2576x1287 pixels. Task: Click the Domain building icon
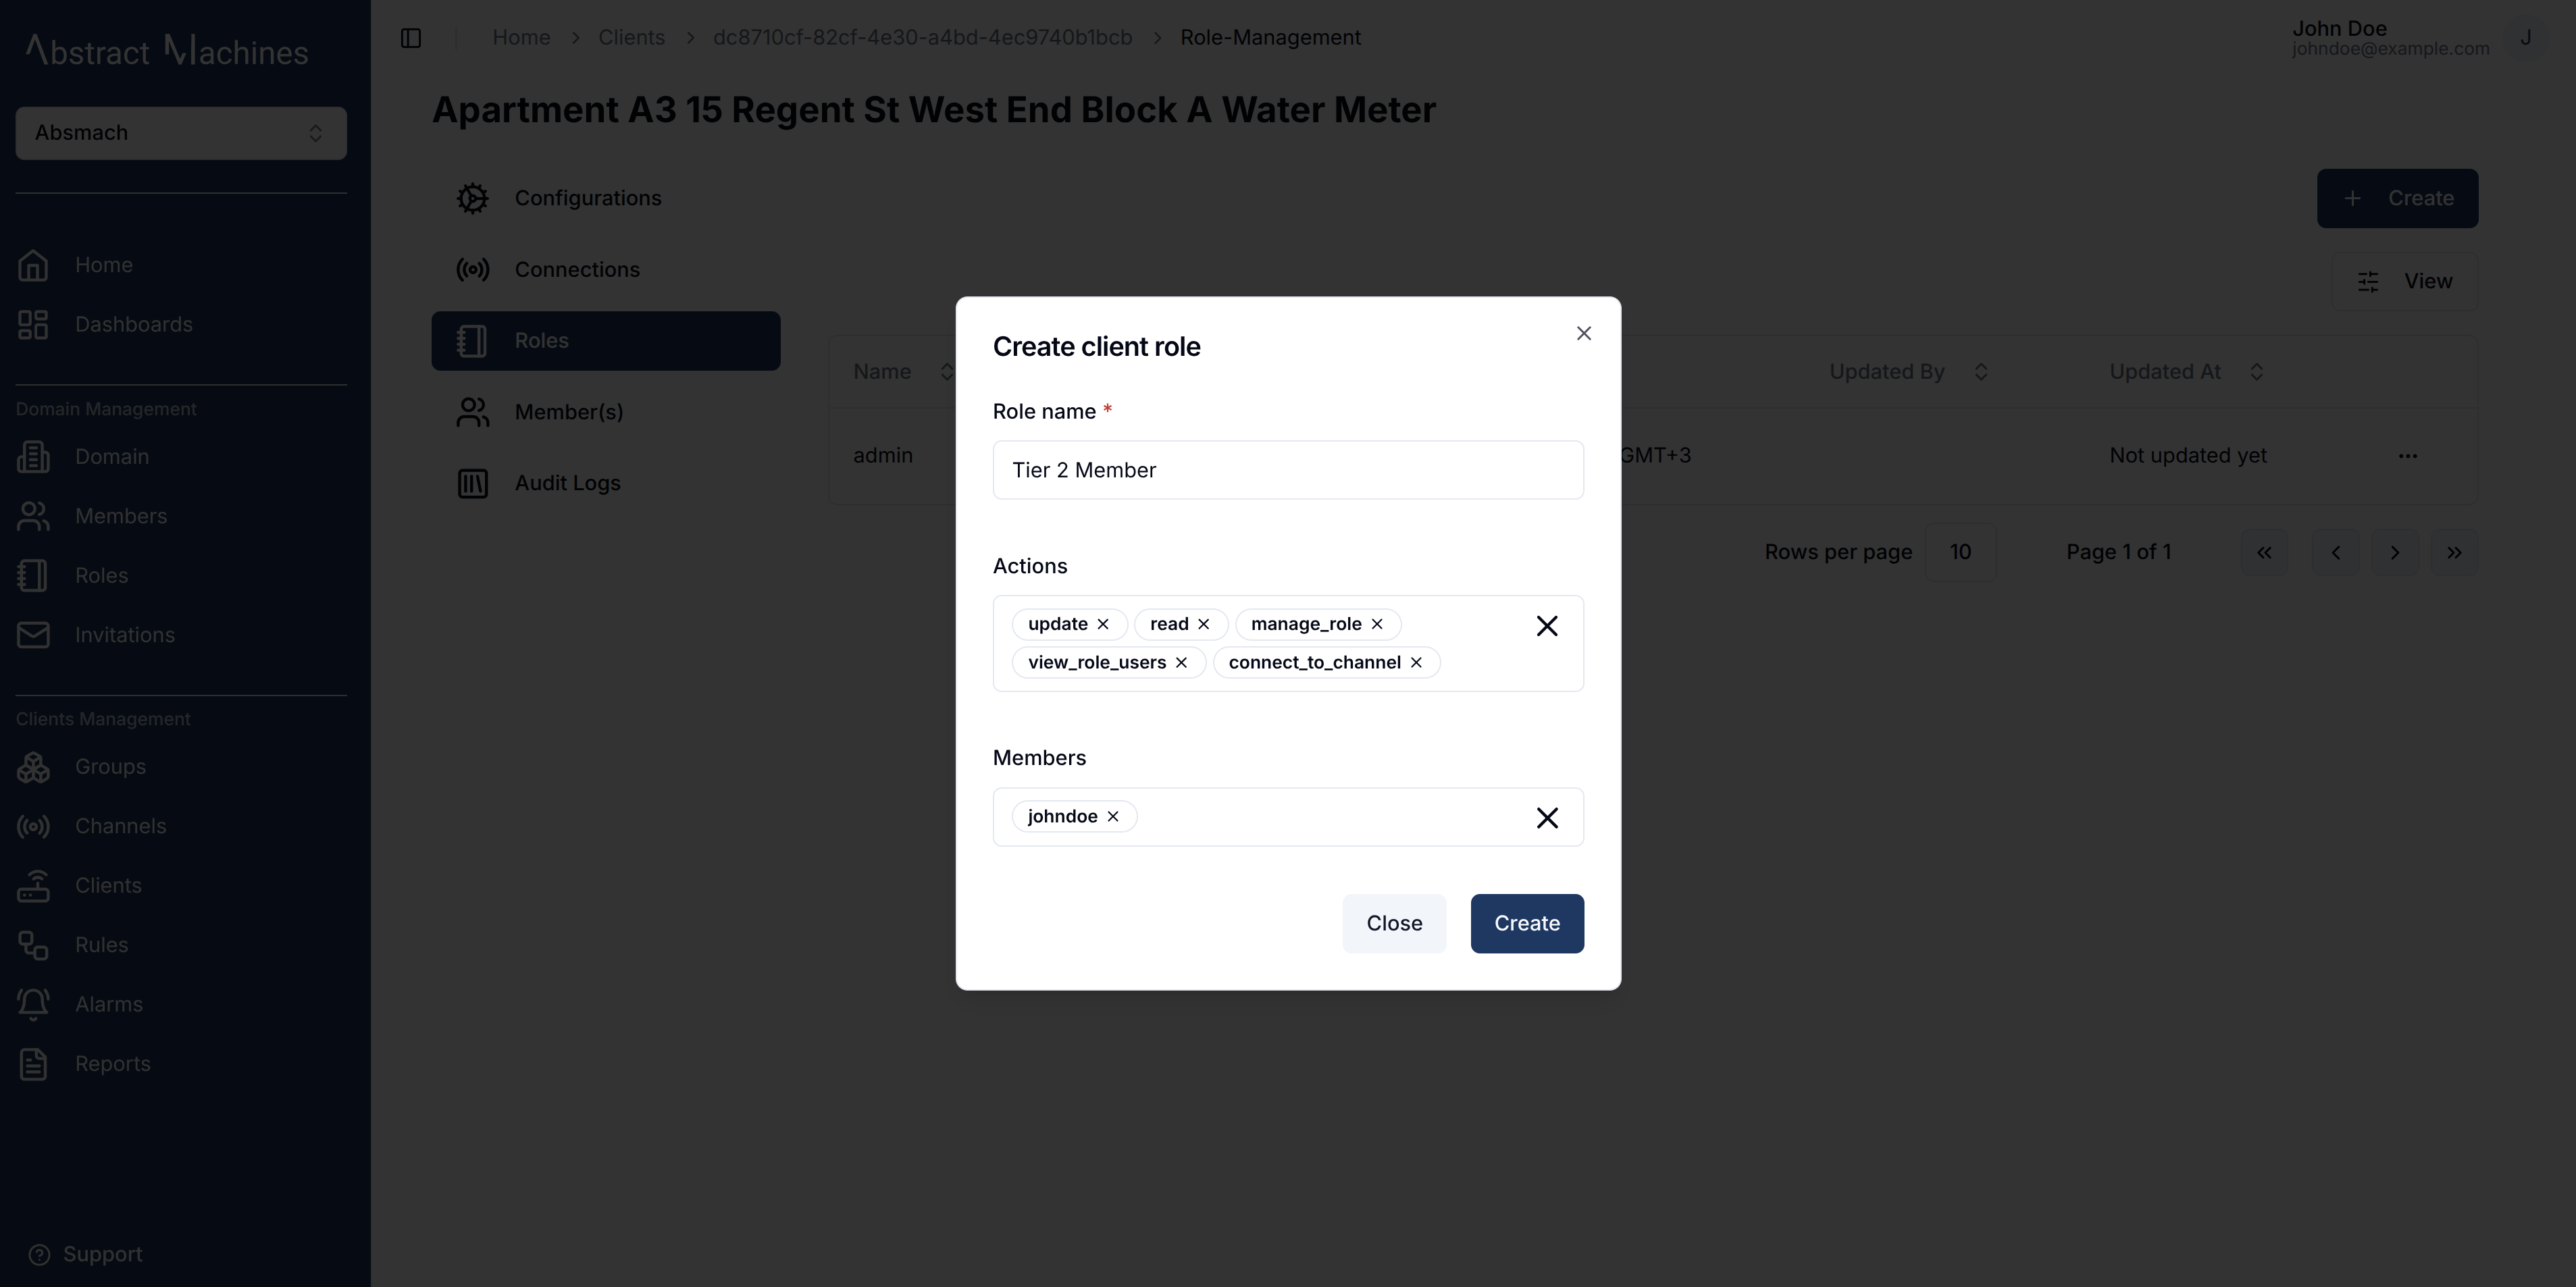33,457
